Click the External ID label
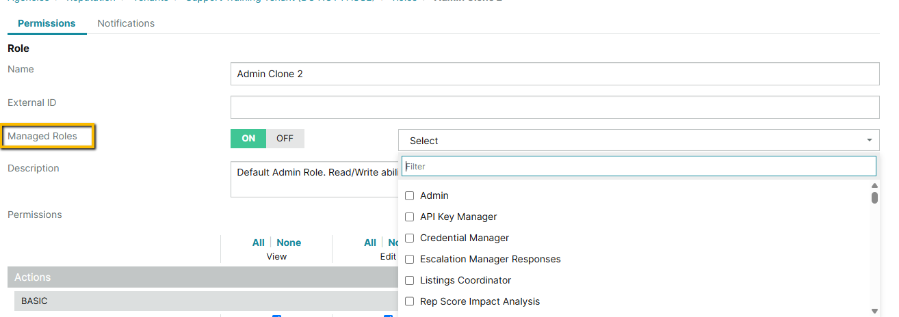The image size is (899, 317). tap(32, 102)
